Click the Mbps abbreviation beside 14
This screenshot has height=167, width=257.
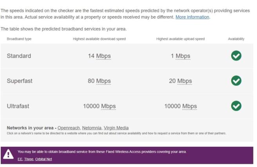103,56
